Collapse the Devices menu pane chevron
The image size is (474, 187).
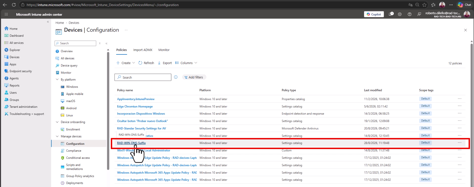[107, 43]
